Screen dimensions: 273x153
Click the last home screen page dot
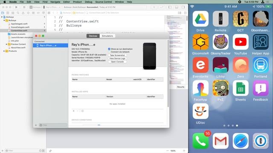pyautogui.click(x=237, y=125)
